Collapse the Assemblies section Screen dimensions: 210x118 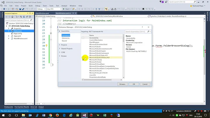pyautogui.click(x=60, y=31)
